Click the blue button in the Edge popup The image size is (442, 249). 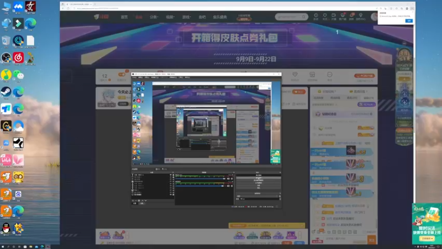pyautogui.click(x=409, y=20)
